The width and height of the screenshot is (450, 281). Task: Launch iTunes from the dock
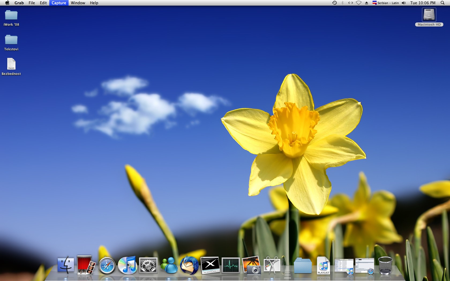tap(127, 265)
